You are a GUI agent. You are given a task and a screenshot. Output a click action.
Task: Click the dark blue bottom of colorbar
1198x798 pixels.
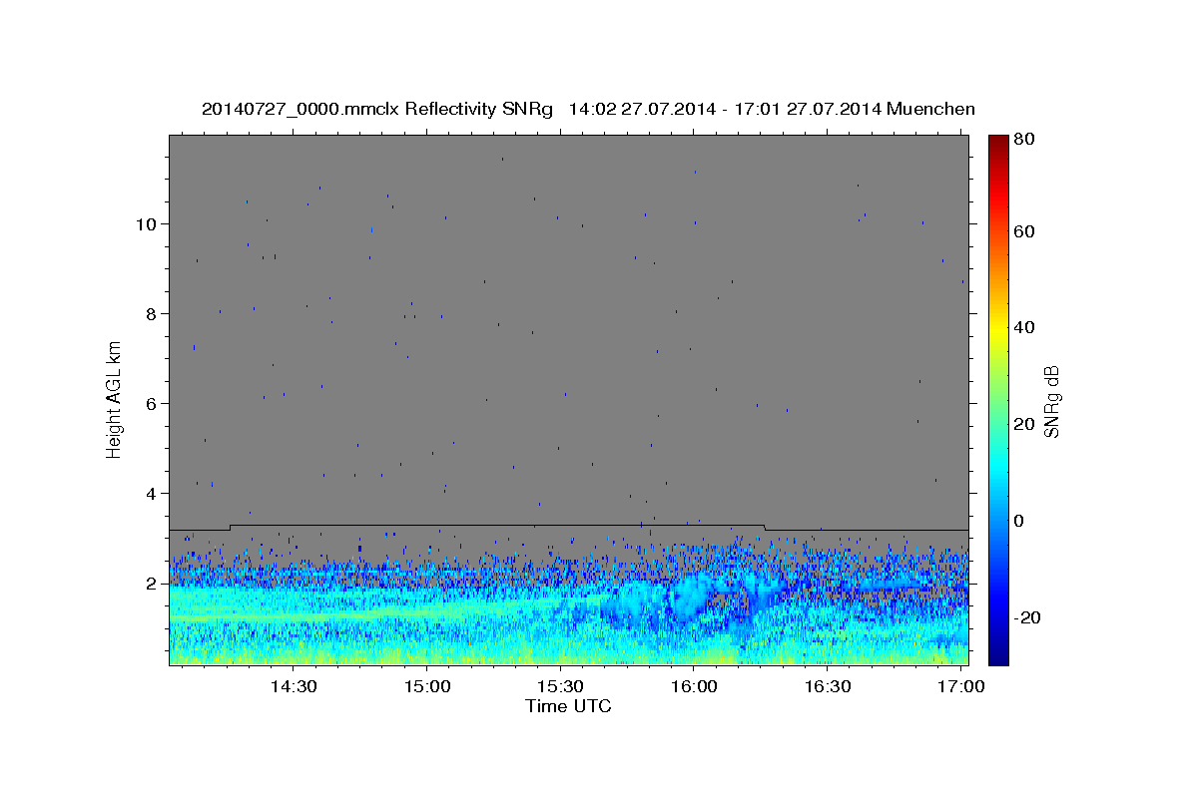click(998, 657)
